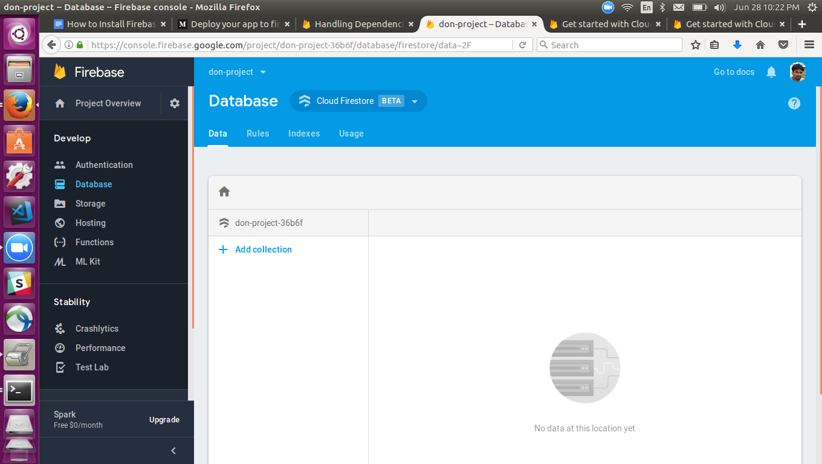Open the Pocket icon in the toolbar

click(783, 45)
